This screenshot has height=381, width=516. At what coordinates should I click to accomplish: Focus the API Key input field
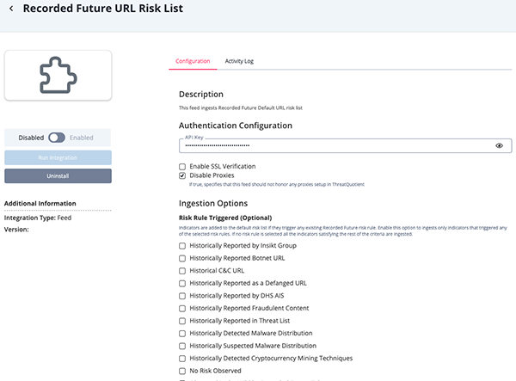pos(335,146)
